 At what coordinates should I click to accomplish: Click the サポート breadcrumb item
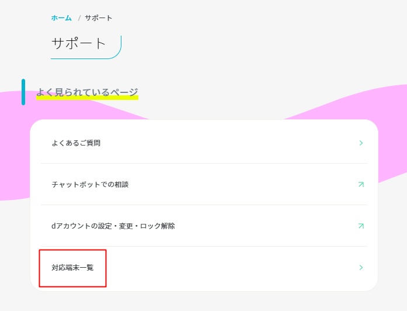click(98, 18)
